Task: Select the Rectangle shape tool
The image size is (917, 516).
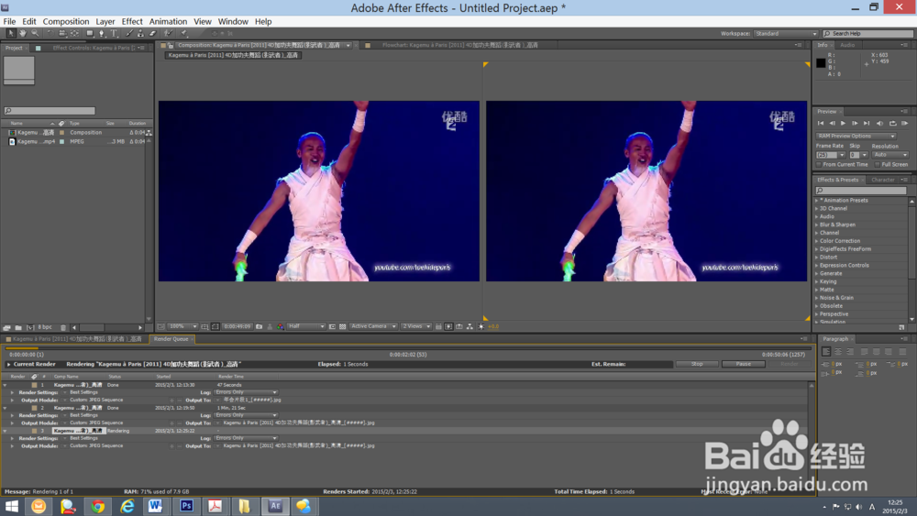Action: click(90, 33)
